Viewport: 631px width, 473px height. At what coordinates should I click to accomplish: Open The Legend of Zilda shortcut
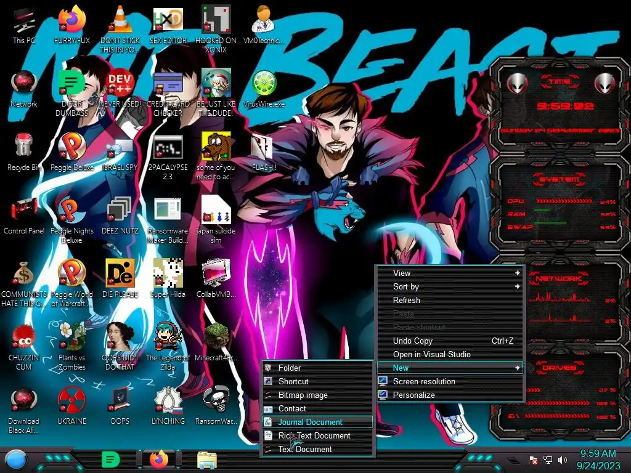[168, 347]
